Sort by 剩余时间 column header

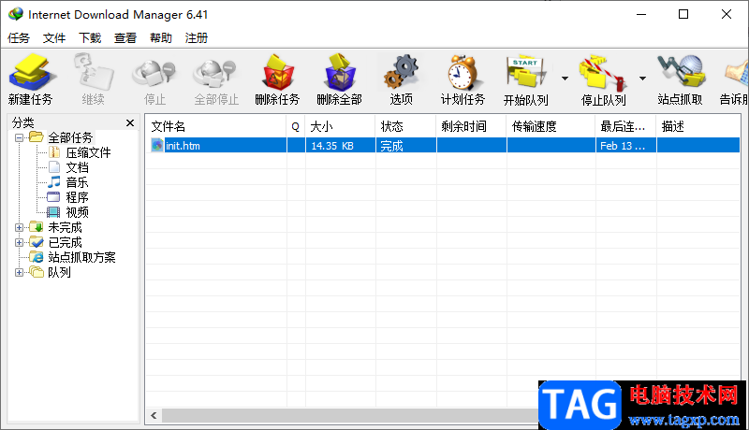[471, 126]
